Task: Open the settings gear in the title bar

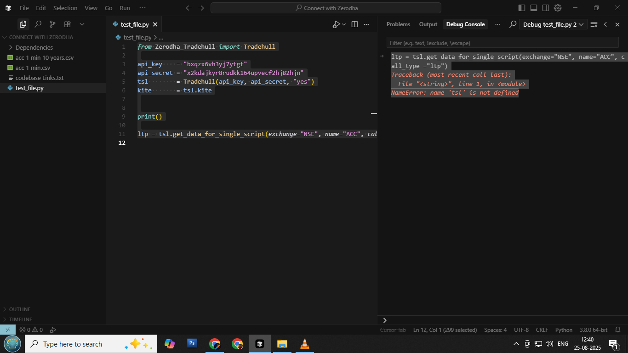Action: click(558, 8)
